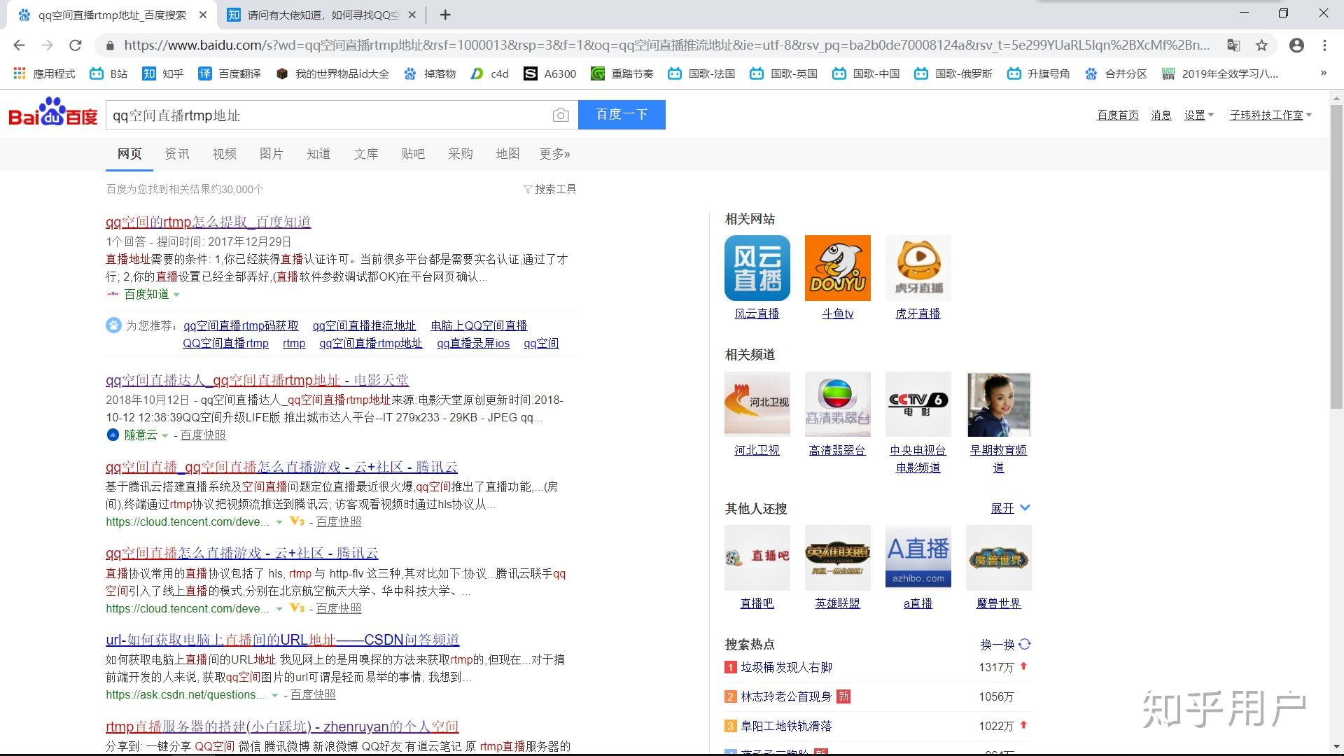This screenshot has width=1344, height=756.
Task: Open result qq空间的rtmp怎么提取_百度知道
Action: click(208, 222)
